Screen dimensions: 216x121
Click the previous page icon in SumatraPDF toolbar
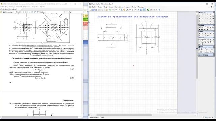click(23, 12)
